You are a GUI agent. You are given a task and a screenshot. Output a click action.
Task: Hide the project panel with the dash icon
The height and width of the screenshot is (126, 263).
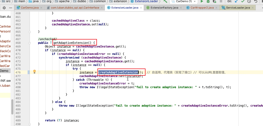(x=11, y=8)
